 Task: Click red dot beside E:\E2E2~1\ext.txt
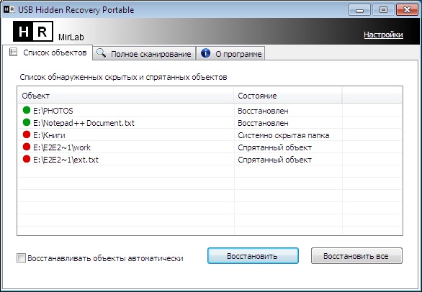click(x=27, y=159)
